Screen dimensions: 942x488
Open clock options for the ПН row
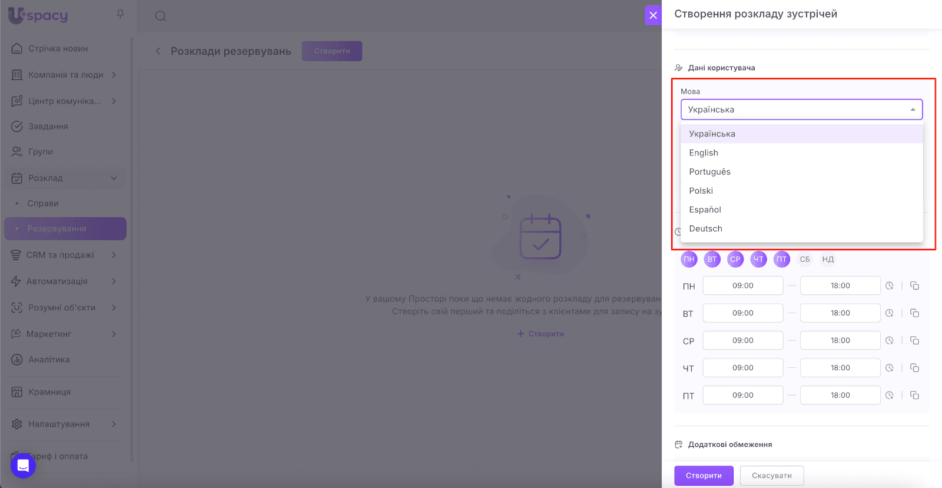(x=890, y=286)
